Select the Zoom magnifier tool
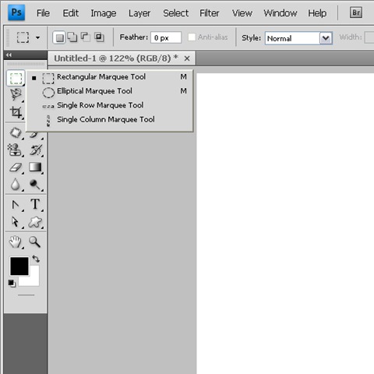This screenshot has height=374, width=374. coord(35,242)
